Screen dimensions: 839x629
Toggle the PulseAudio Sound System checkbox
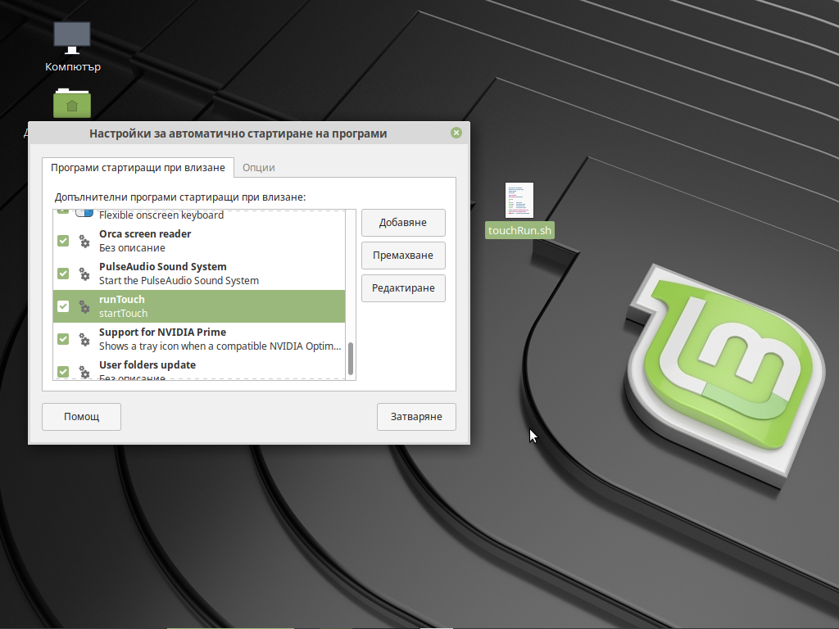pyautogui.click(x=63, y=274)
